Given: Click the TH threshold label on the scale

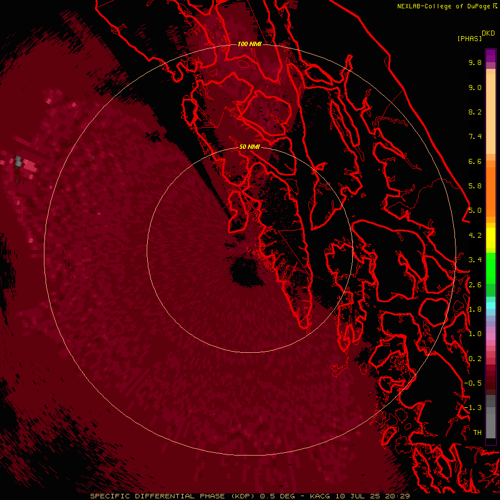Looking at the screenshot, I should pos(477,433).
